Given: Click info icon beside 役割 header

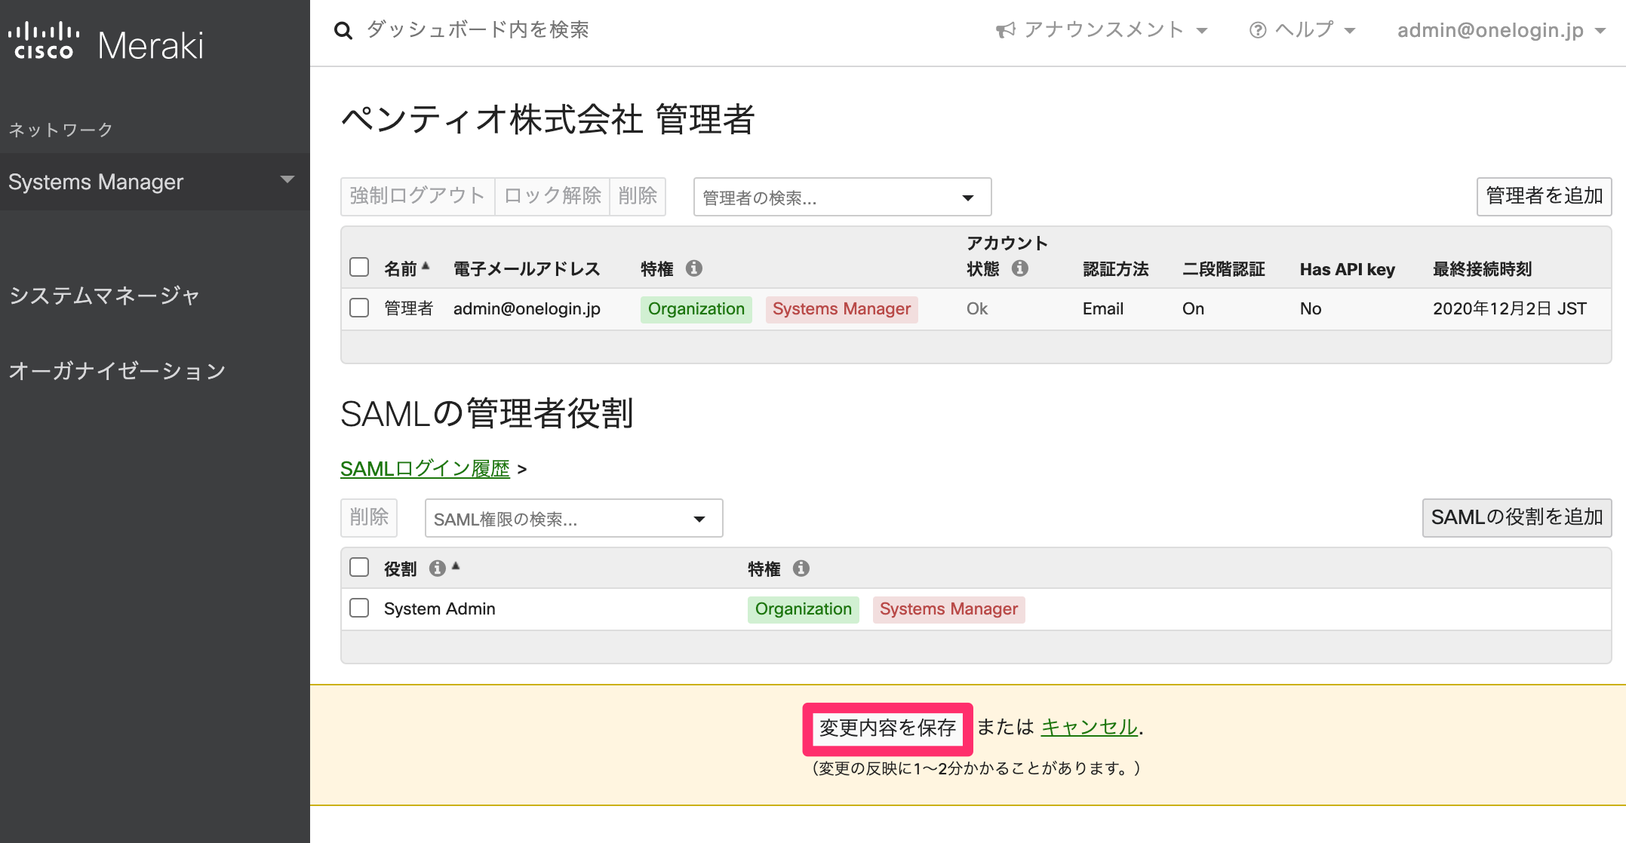Looking at the screenshot, I should (437, 569).
